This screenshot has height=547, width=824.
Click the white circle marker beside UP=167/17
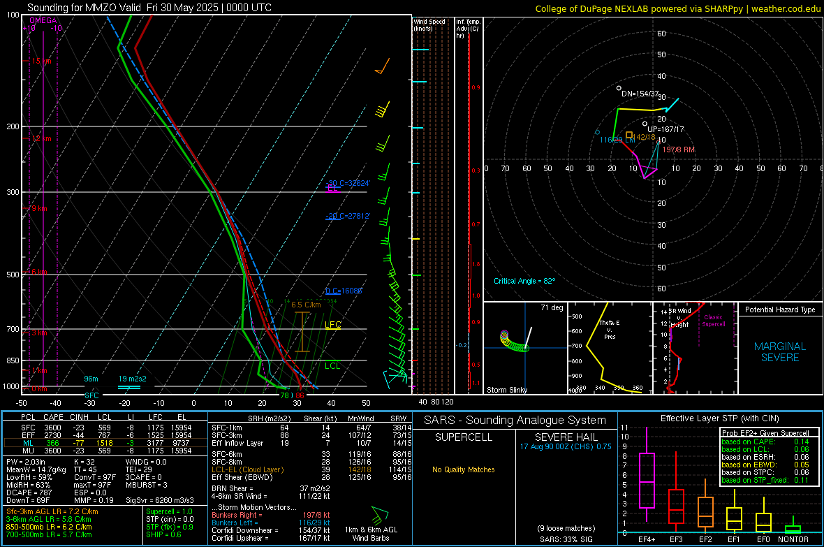click(x=645, y=124)
